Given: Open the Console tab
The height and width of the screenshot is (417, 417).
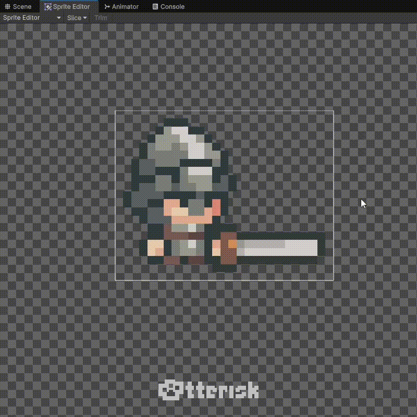Looking at the screenshot, I should (168, 6).
